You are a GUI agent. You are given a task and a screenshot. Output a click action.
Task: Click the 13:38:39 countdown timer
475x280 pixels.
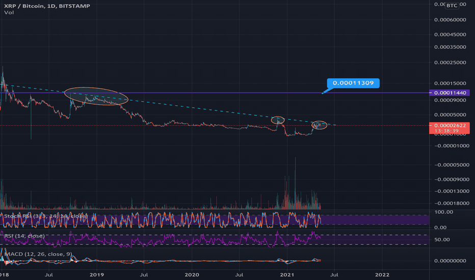[446, 131]
